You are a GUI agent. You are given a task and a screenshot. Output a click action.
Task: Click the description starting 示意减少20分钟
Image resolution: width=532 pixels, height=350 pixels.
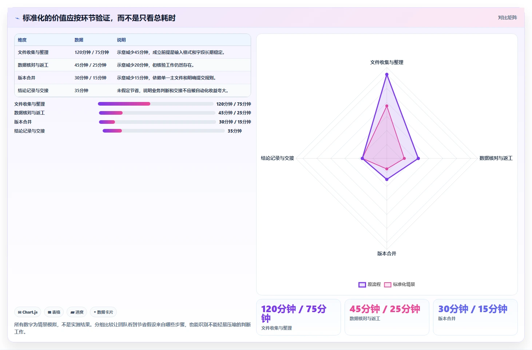(x=156, y=65)
